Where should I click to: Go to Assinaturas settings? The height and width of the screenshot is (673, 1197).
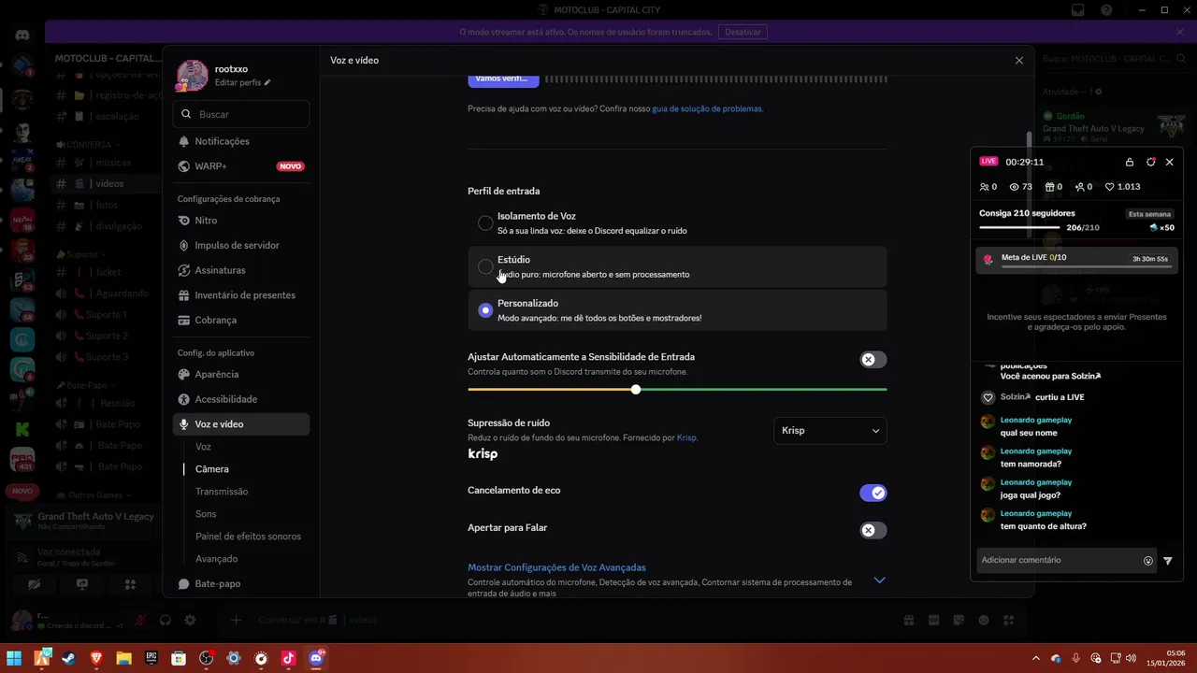241,270
